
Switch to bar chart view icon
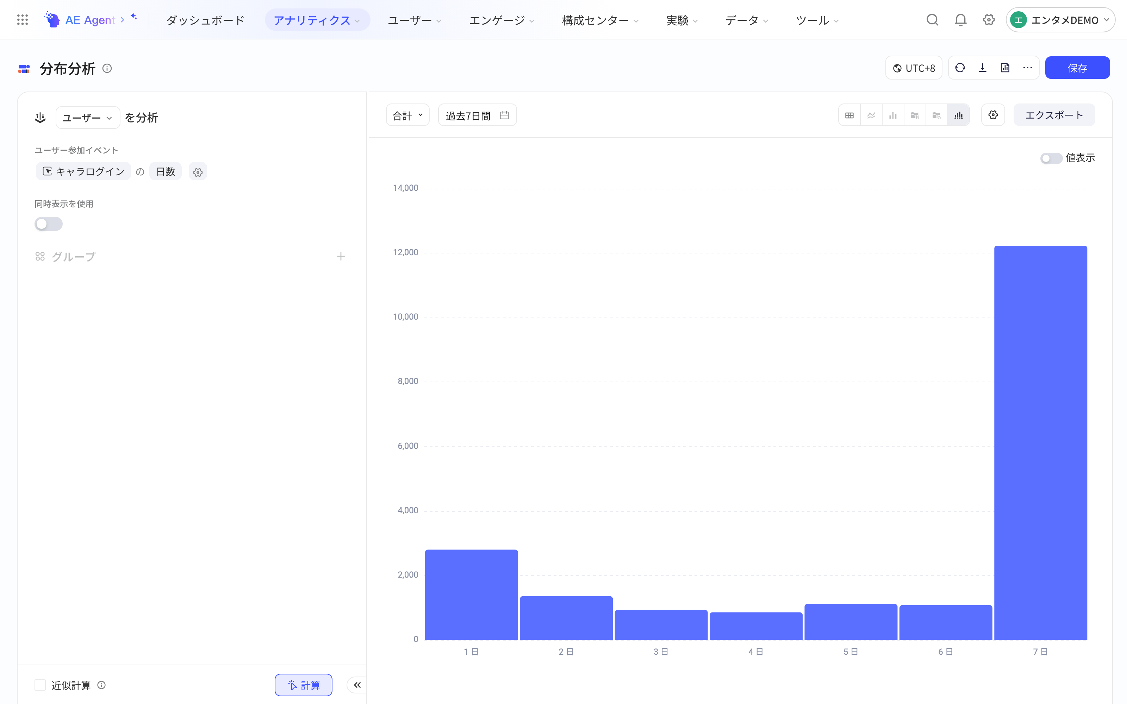pos(893,115)
